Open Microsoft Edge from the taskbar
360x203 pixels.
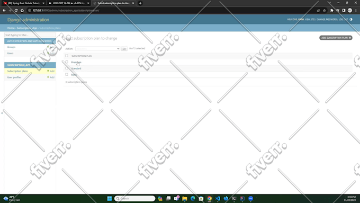point(193,198)
